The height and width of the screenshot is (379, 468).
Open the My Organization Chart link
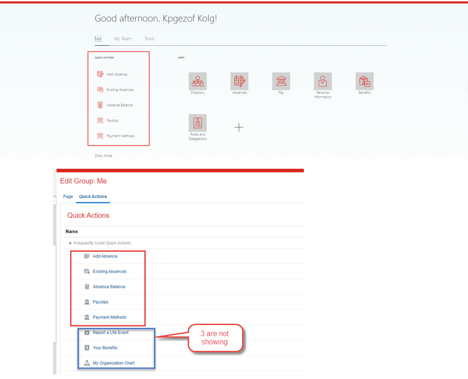[x=113, y=363]
